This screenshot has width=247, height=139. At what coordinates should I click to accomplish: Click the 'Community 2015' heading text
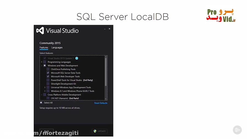50,43
